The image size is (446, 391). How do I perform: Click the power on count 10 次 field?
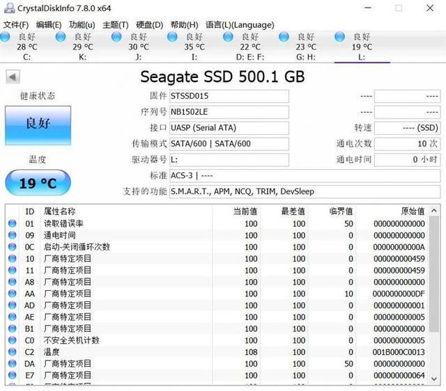[407, 144]
